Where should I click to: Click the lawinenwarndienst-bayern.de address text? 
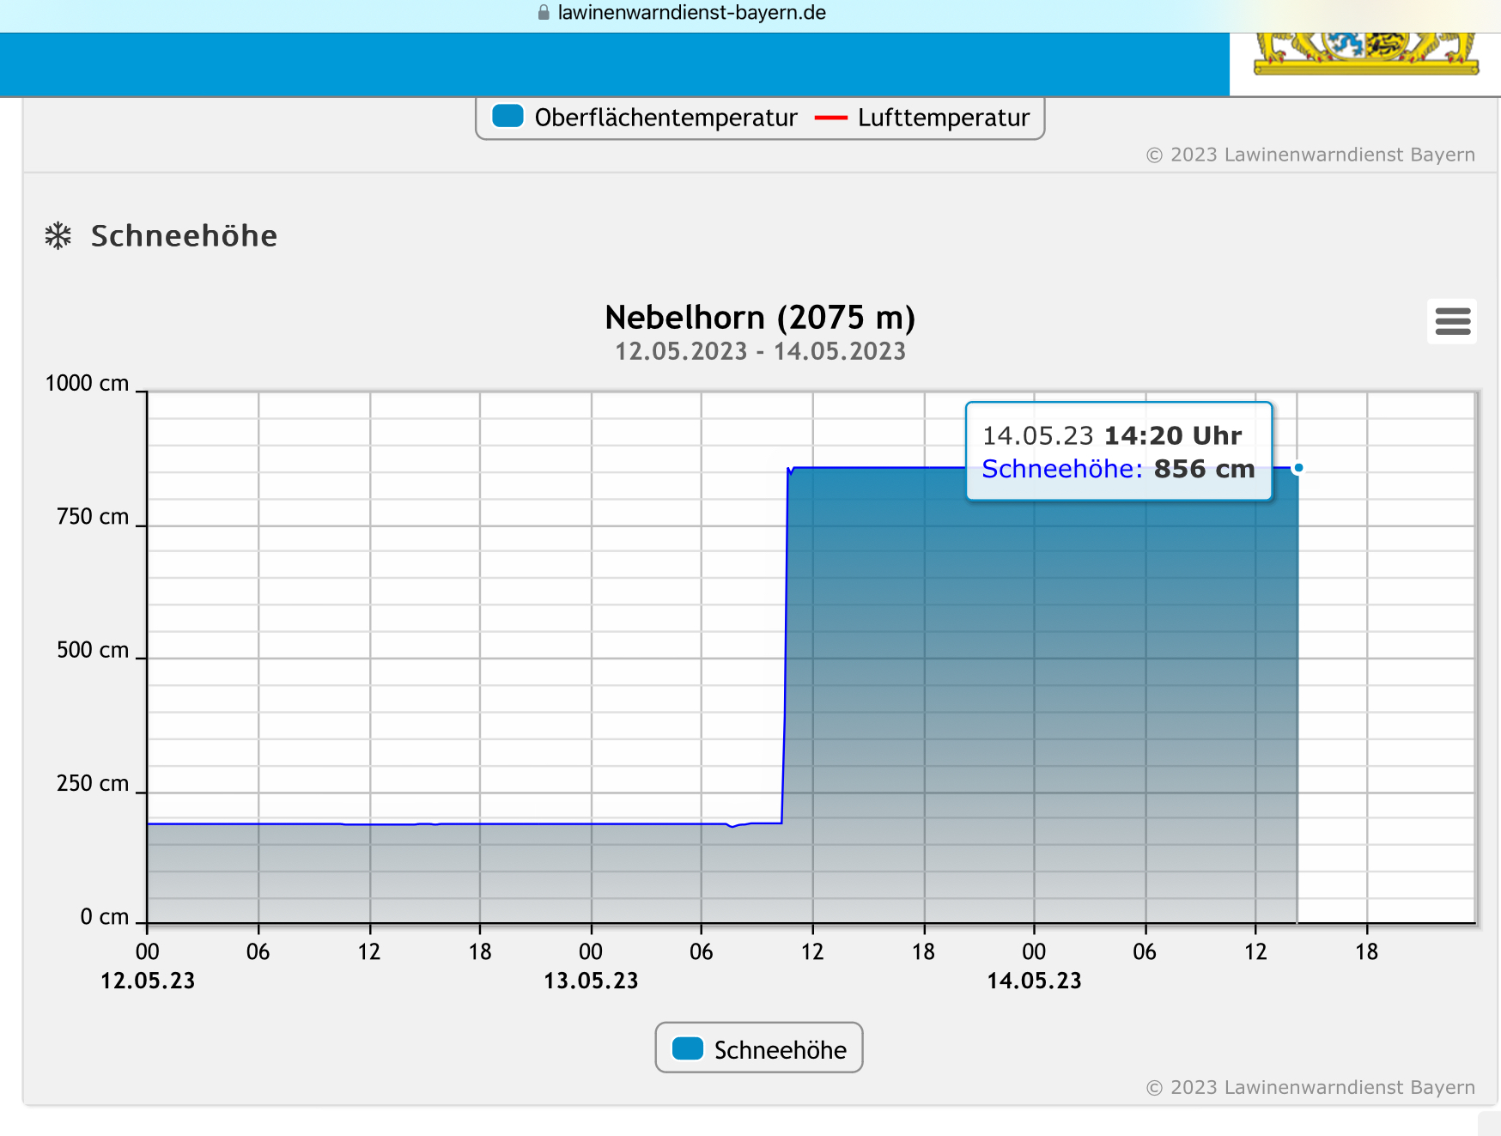691,13
